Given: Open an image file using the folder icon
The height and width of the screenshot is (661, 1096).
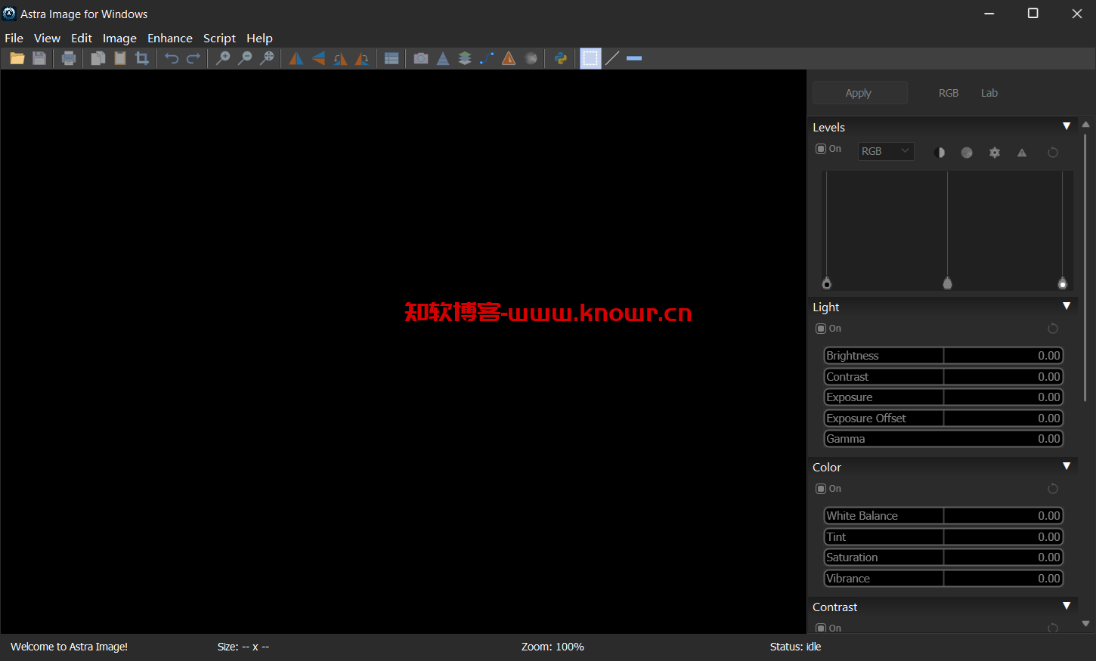Looking at the screenshot, I should tap(17, 58).
